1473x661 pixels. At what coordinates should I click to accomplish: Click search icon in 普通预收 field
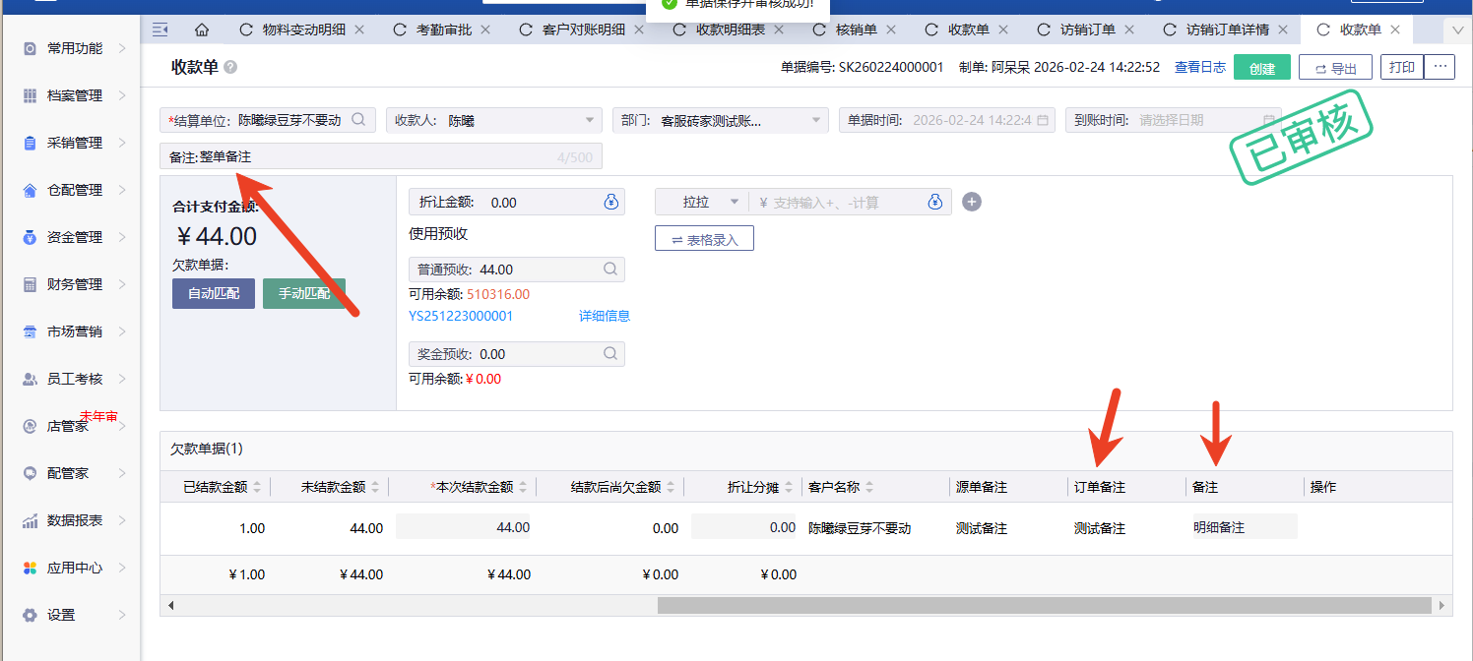610,270
